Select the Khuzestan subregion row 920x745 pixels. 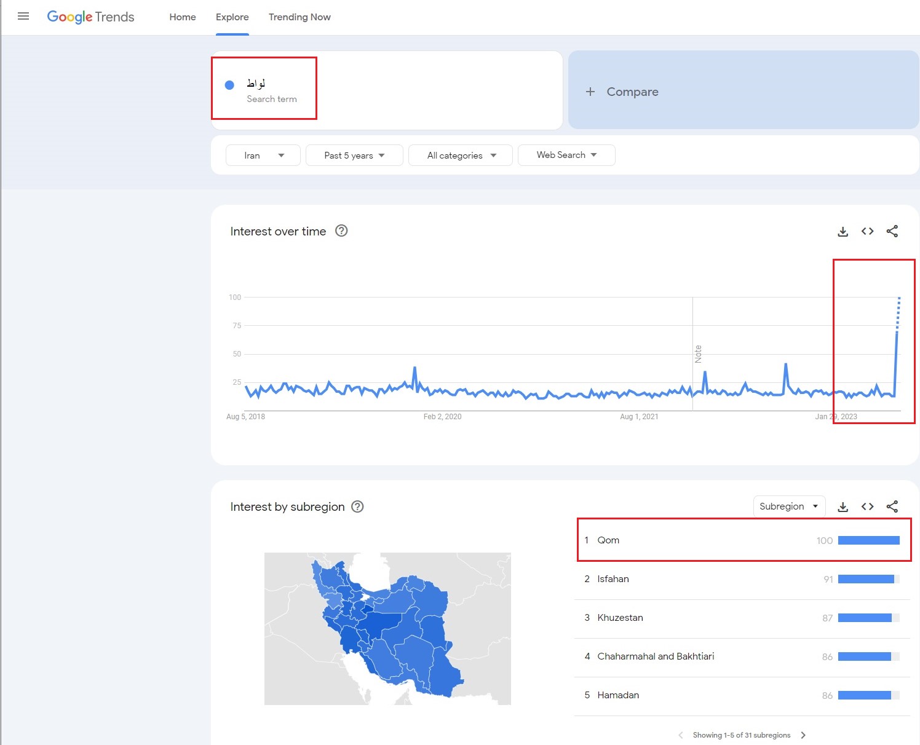tap(742, 618)
